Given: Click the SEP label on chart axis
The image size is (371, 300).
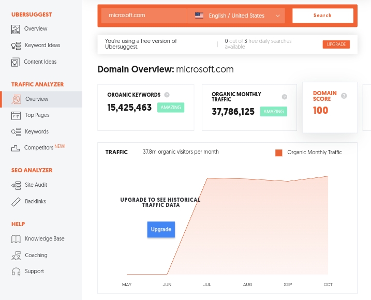Looking at the screenshot, I should point(288,284).
